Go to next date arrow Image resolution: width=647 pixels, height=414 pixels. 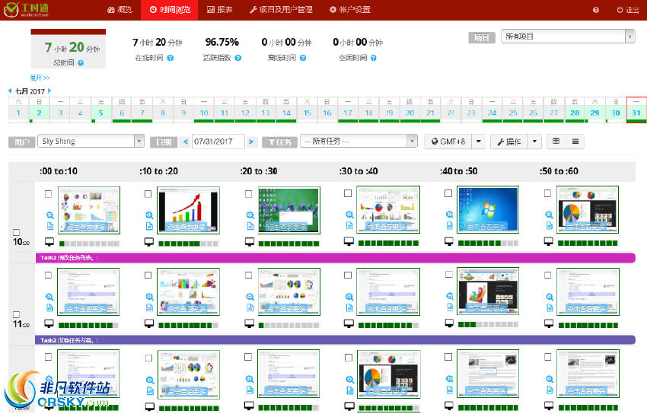251,142
